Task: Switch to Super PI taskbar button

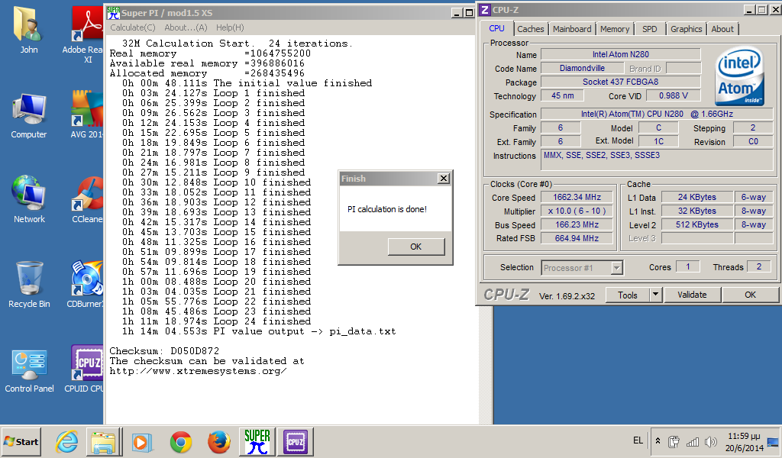Action: 257,442
